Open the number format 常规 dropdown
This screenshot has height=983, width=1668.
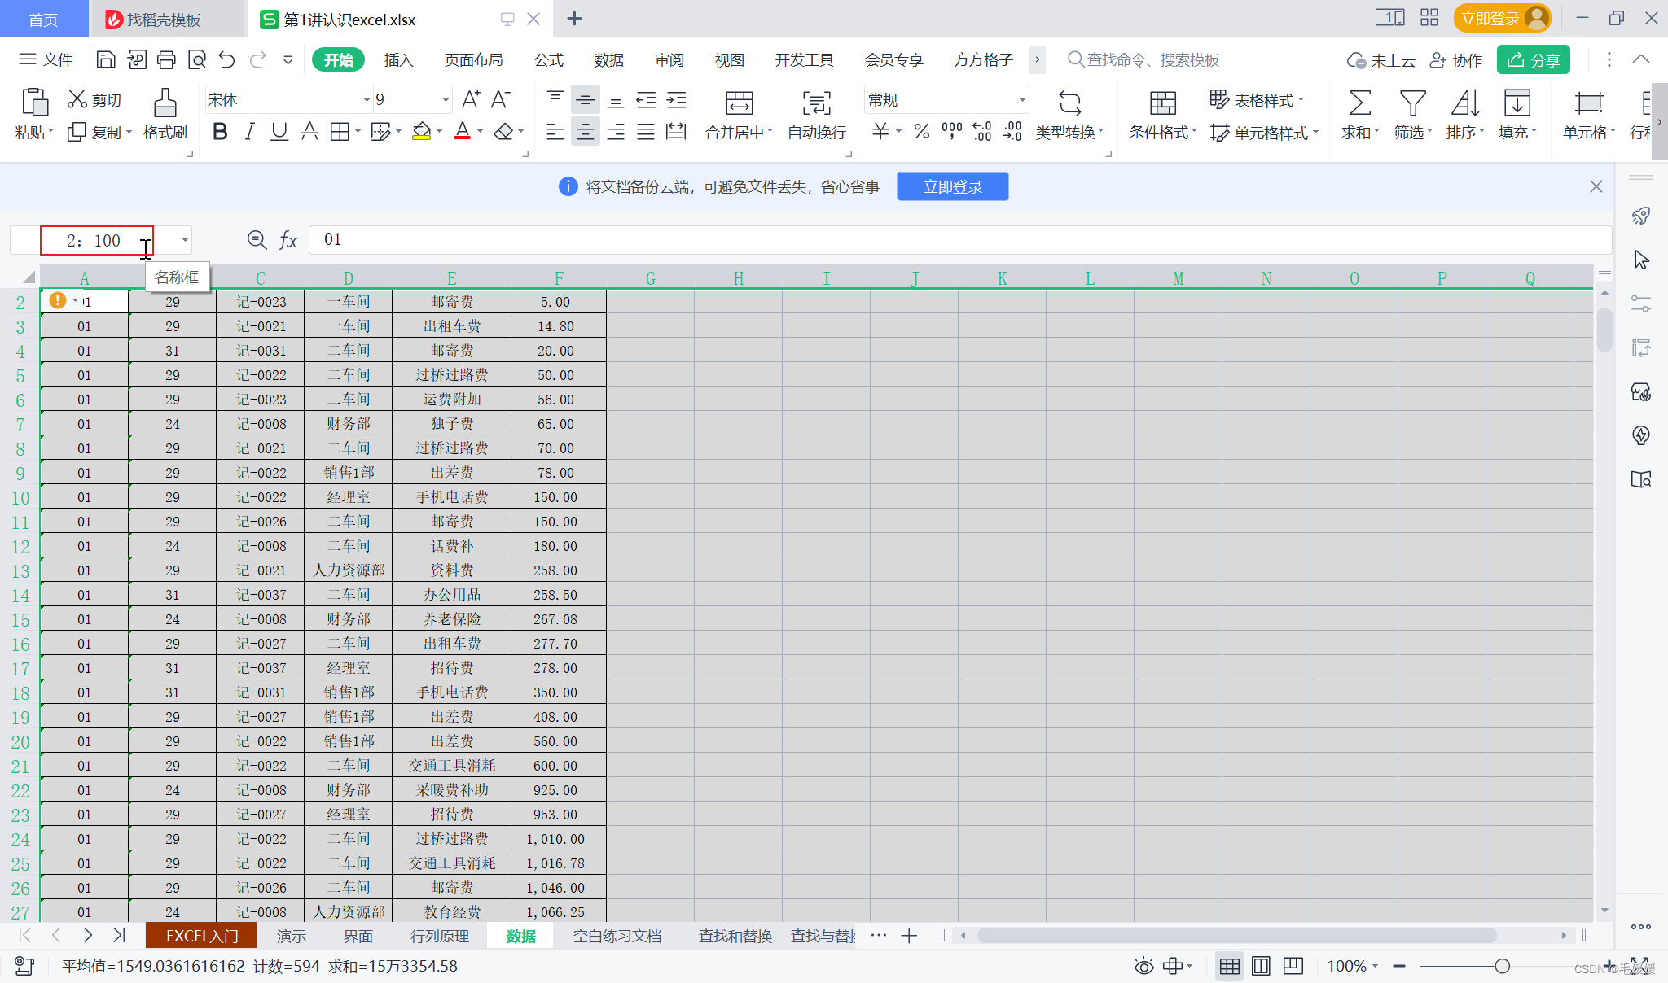1021,100
